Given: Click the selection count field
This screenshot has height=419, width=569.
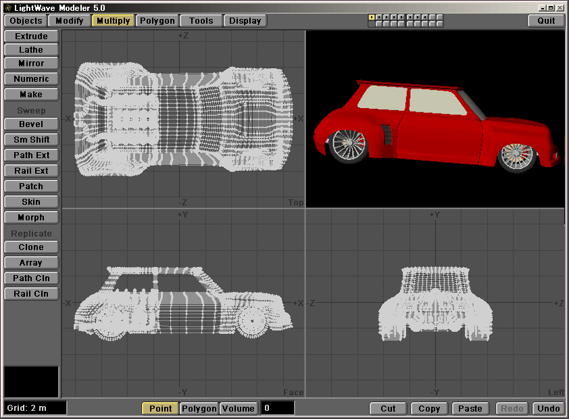Looking at the screenshot, I should click(x=278, y=408).
